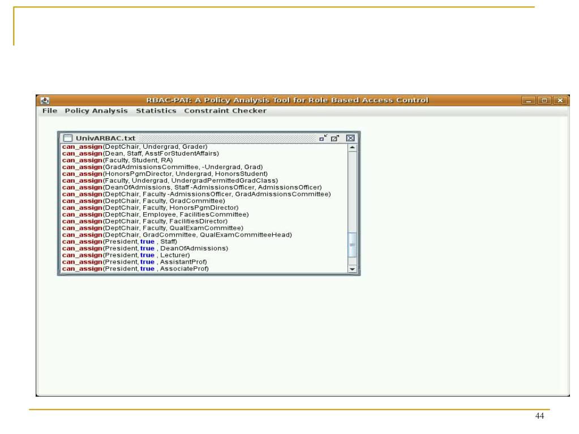Open the File menu
Viewport: 579px width, 434px height.
point(49,111)
